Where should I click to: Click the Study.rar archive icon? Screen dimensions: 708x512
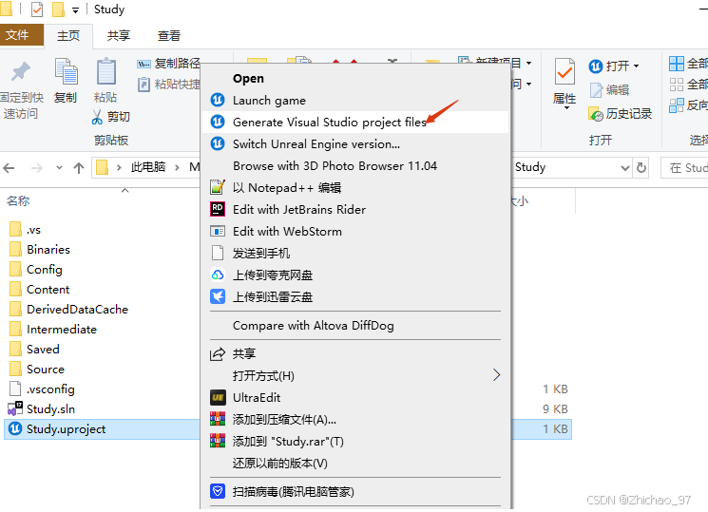tap(218, 442)
